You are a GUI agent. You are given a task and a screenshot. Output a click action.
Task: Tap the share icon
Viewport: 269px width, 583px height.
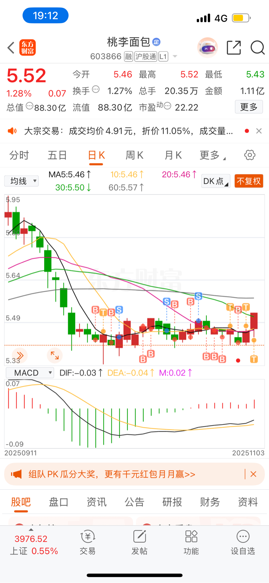coord(234,48)
